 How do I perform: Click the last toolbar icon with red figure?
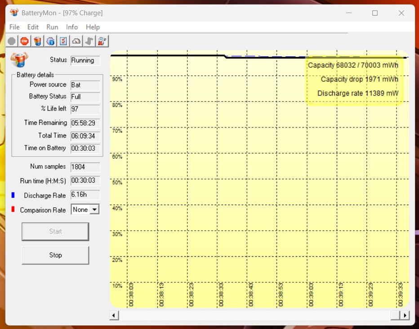click(x=103, y=41)
